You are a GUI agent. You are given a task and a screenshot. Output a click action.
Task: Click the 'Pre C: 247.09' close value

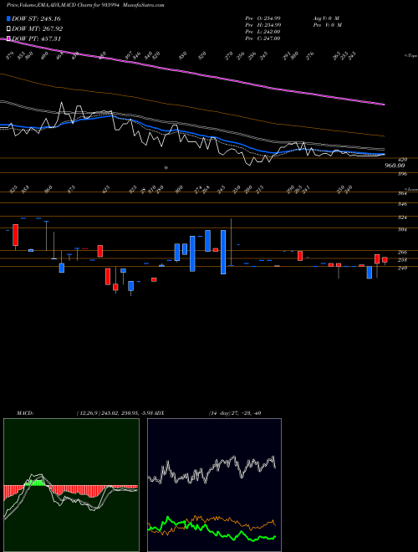[x=263, y=38]
